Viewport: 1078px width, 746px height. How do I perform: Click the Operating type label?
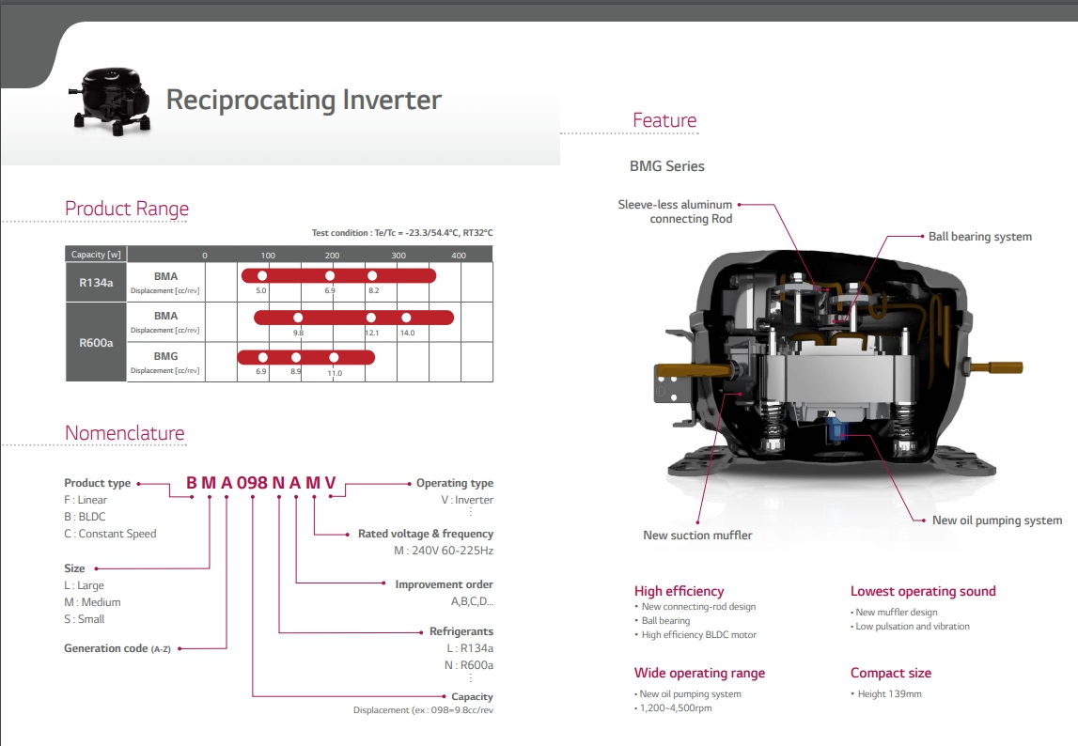[x=454, y=483]
